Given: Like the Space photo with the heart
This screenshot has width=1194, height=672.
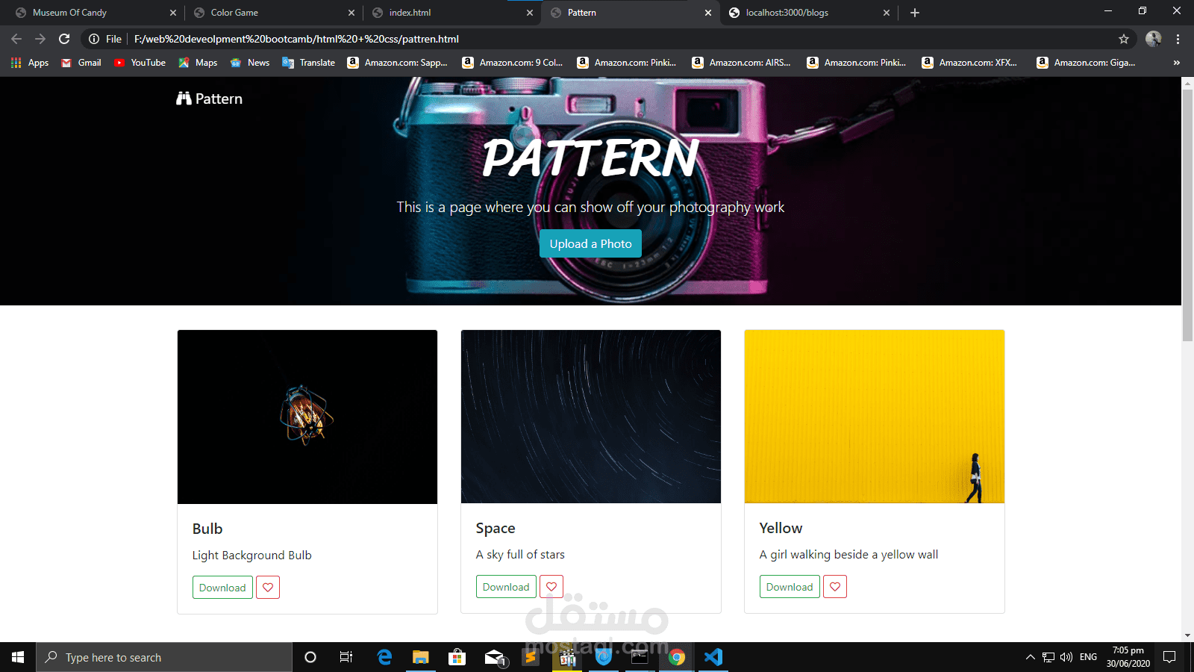Looking at the screenshot, I should click(x=551, y=586).
